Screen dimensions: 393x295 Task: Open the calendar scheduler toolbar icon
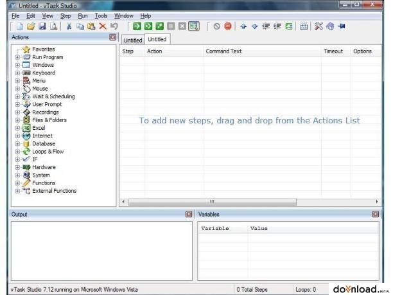point(304,26)
